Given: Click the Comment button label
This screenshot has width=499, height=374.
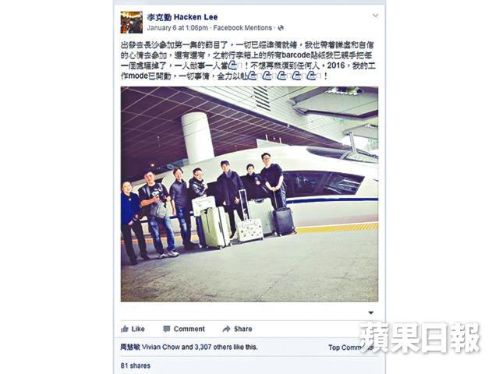Looking at the screenshot, I should pos(189,329).
